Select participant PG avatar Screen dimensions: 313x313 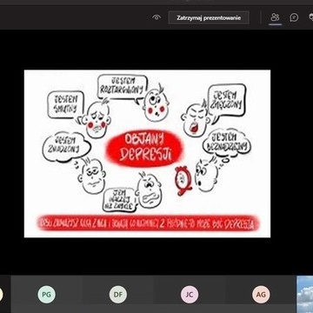(x=46, y=295)
